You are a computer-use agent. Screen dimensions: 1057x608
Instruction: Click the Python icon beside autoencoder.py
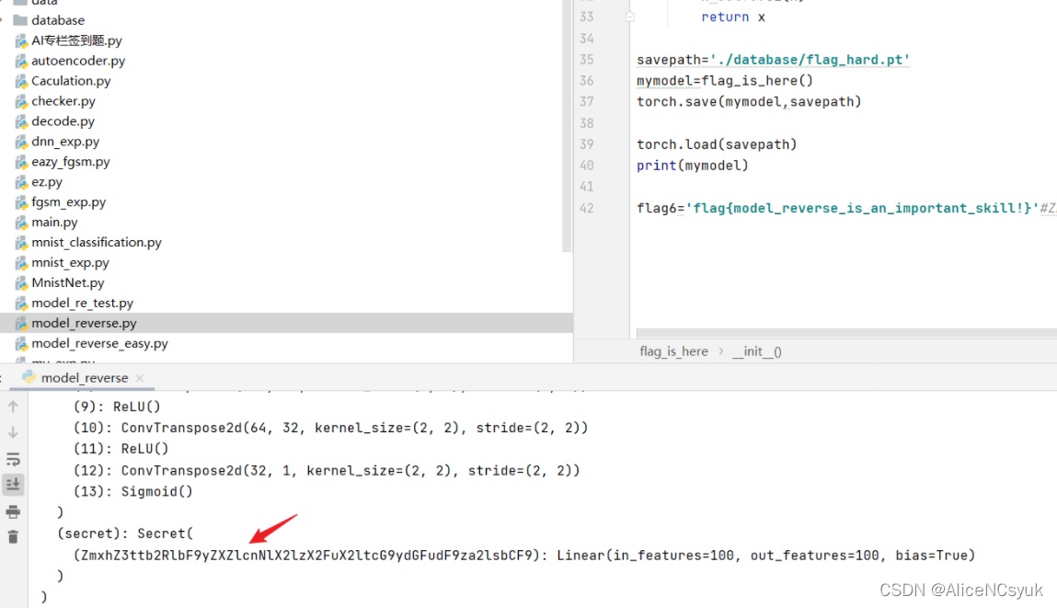click(x=21, y=62)
